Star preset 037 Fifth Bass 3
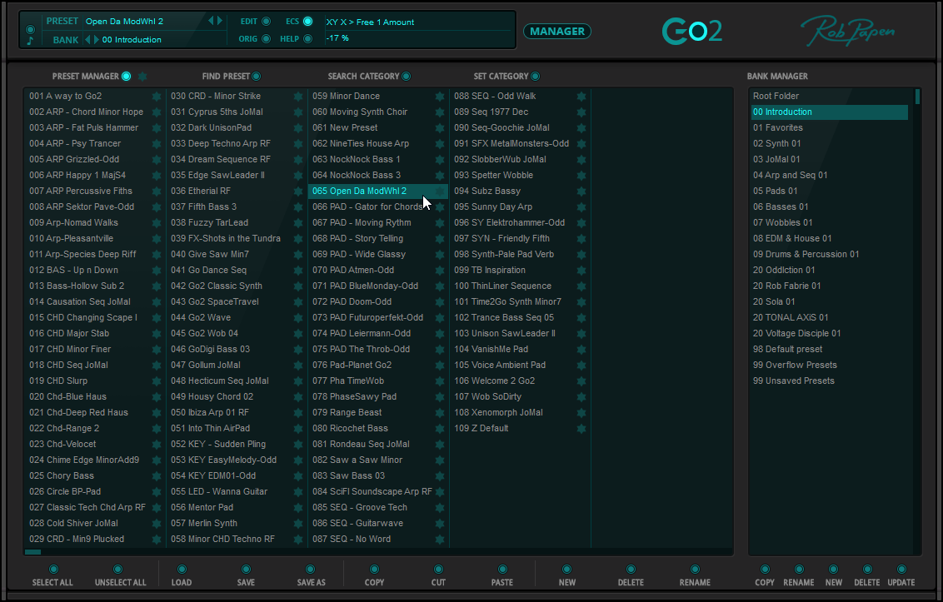 tap(297, 206)
